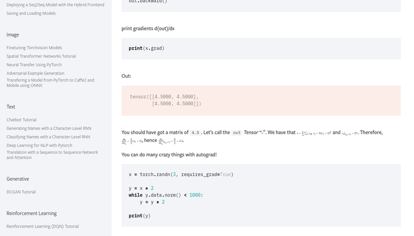414x236 pixels.
Task: Click the Image section heading in sidebar
Action: [13, 35]
